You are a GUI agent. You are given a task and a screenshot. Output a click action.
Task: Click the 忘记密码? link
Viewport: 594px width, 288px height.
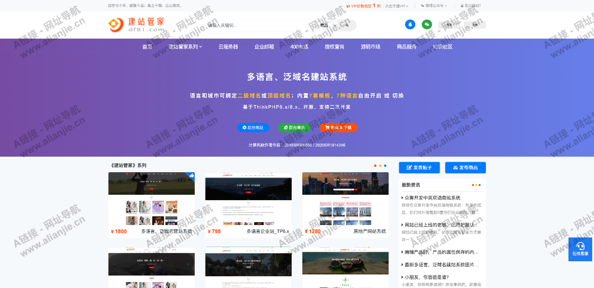[x=471, y=6]
